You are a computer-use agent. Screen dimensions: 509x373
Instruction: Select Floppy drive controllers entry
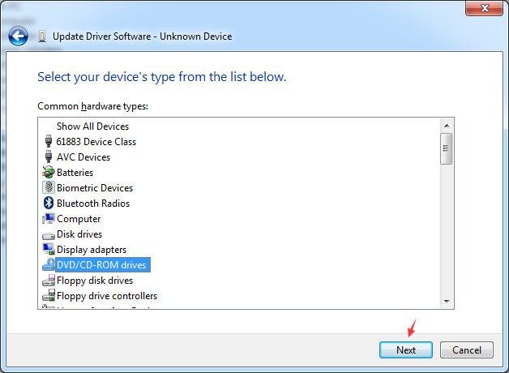pos(106,296)
